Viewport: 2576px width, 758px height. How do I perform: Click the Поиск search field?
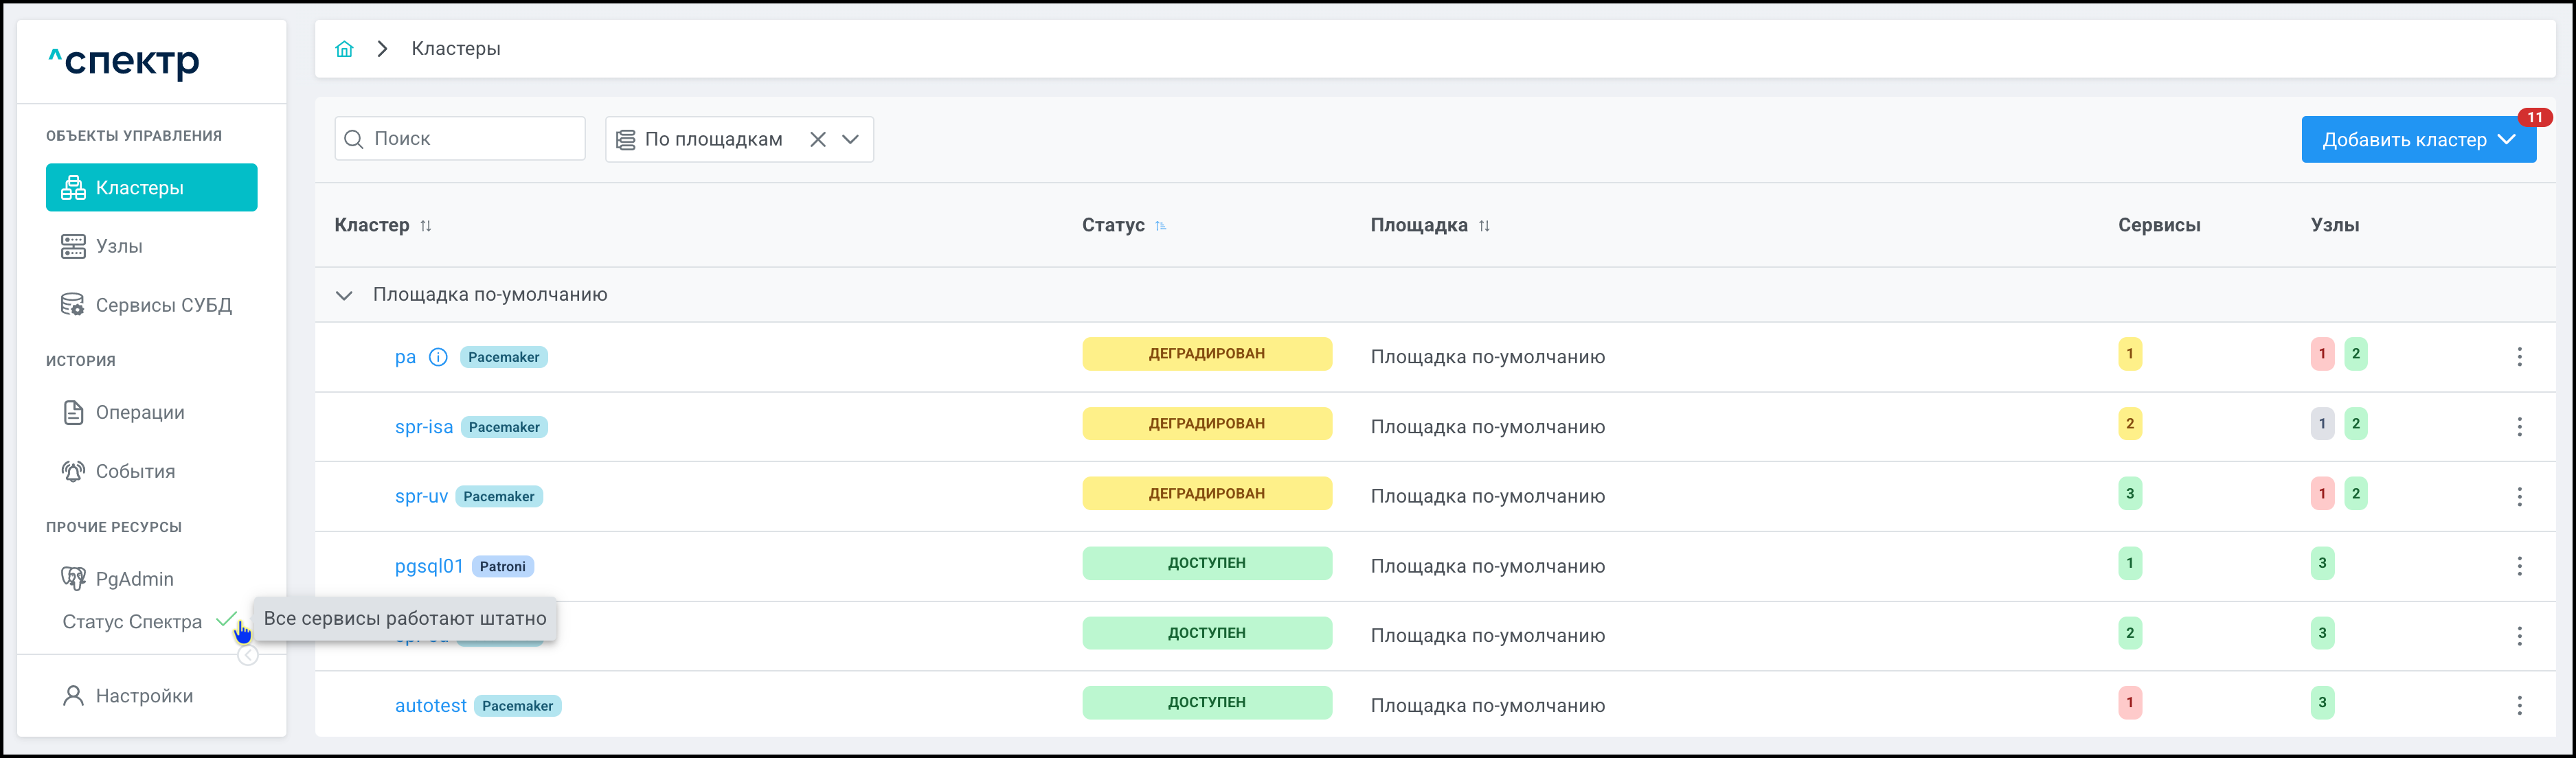coord(470,139)
